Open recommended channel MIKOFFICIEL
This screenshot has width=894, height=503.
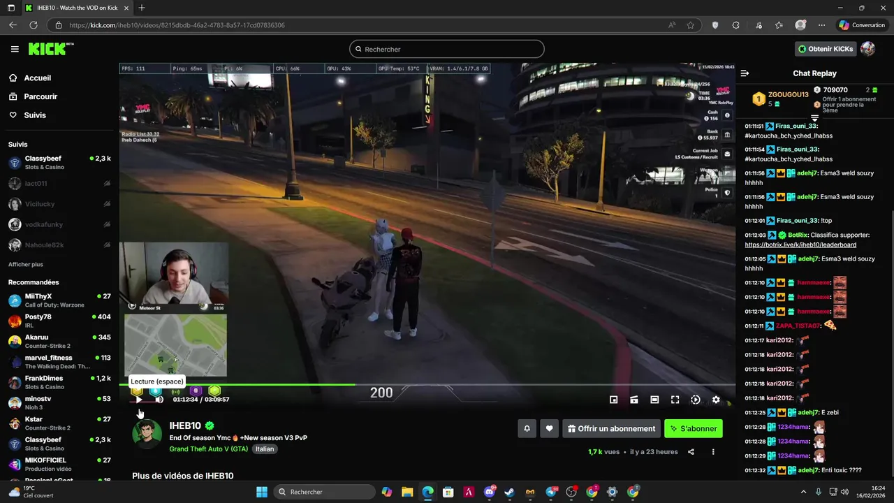[59, 465]
